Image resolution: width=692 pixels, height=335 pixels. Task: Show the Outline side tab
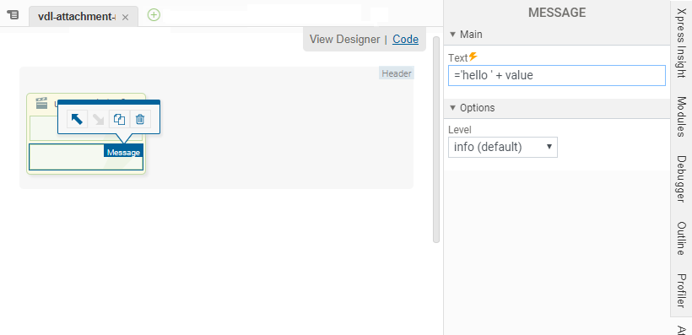(681, 238)
